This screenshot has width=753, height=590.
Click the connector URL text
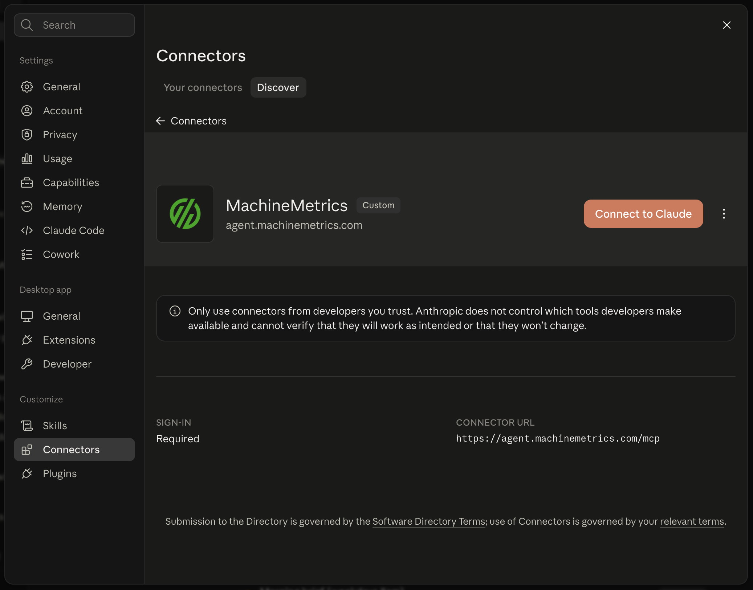[x=558, y=438]
